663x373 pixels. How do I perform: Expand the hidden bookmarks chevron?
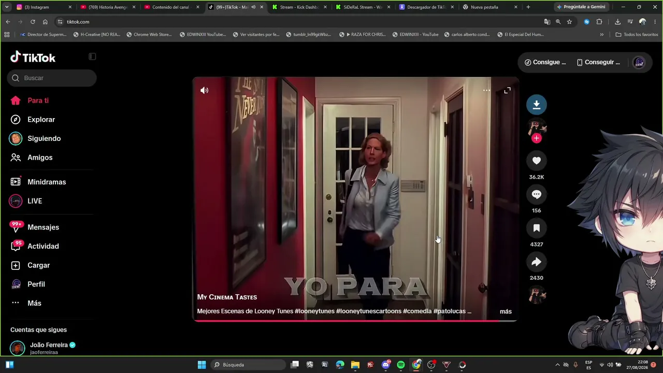(x=602, y=35)
